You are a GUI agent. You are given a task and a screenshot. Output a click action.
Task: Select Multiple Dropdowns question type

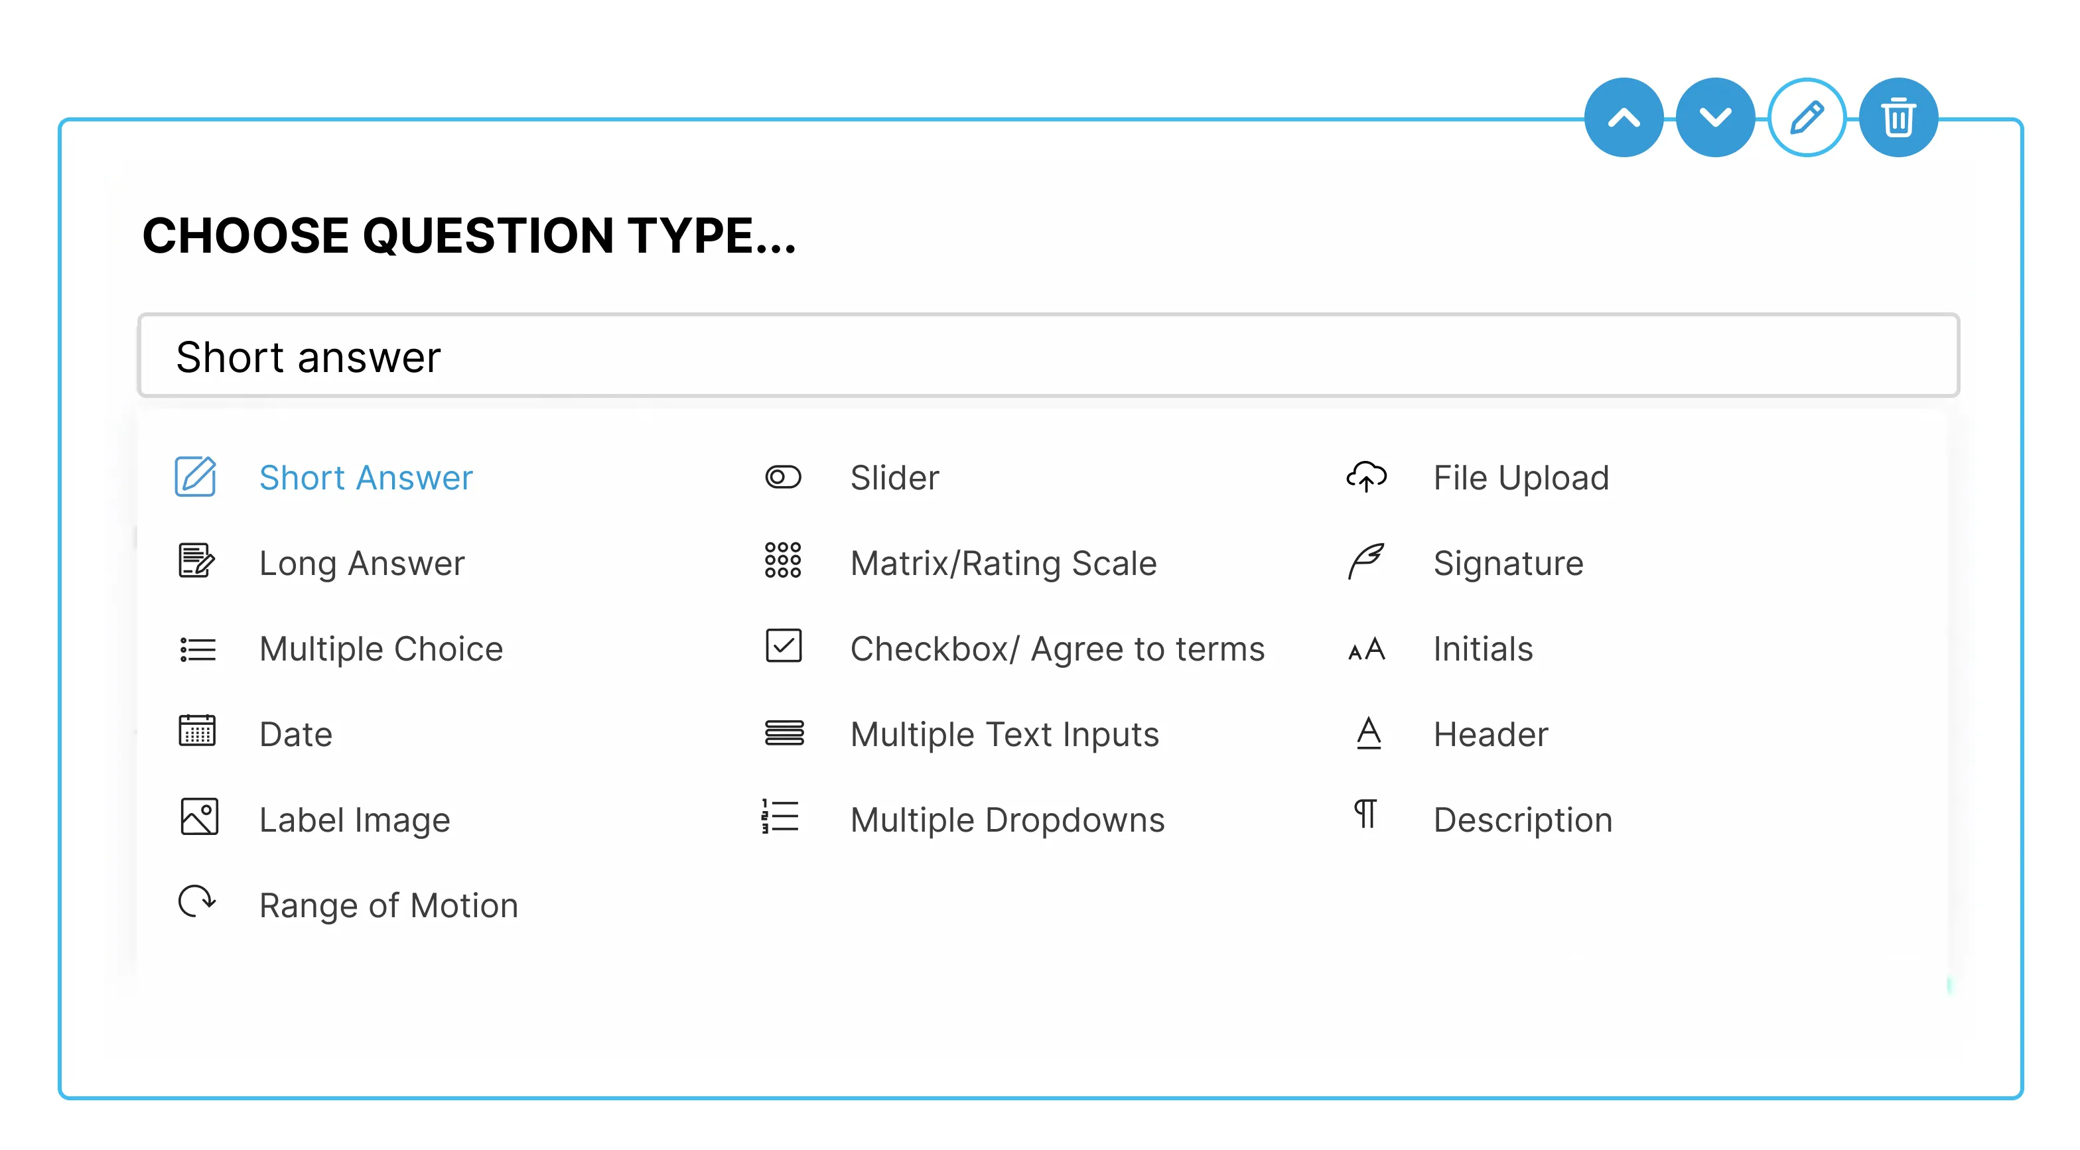(x=1007, y=820)
